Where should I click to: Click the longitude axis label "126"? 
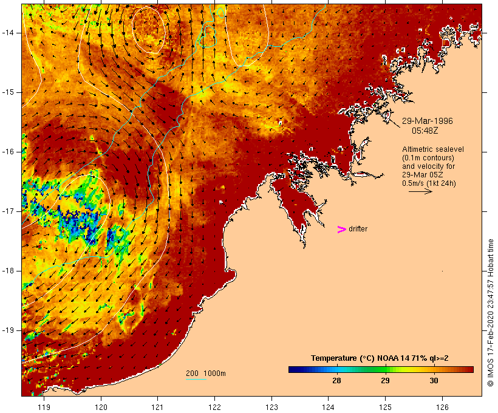point(442,408)
